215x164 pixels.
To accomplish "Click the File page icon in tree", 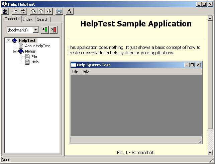I will (27, 57).
